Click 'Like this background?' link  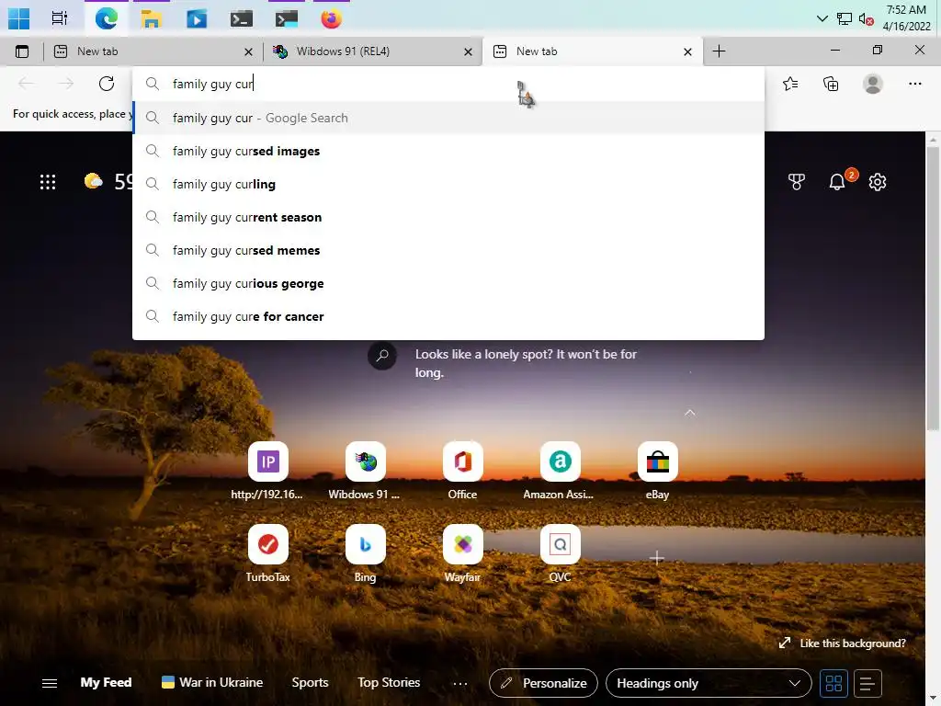point(842,643)
